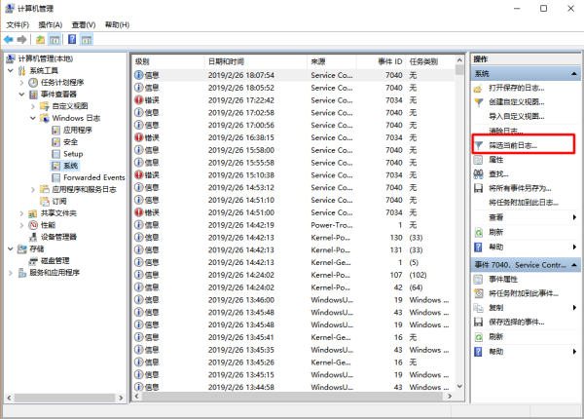584x419 pixels.
Task: Sort by 级别 column header
Action: click(x=168, y=61)
